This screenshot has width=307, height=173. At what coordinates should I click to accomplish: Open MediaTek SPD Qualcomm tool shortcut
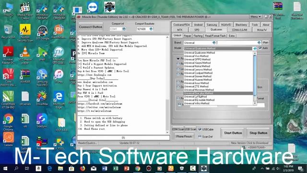point(59,56)
